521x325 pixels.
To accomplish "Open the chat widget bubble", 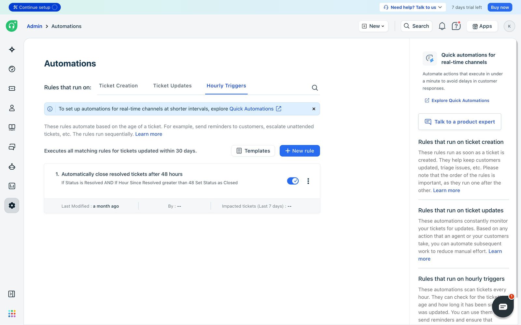I will click(x=503, y=306).
